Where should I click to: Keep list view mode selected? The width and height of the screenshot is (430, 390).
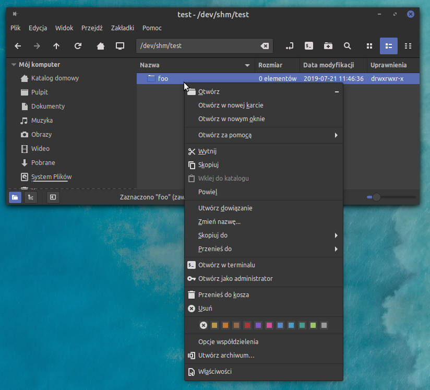(388, 46)
